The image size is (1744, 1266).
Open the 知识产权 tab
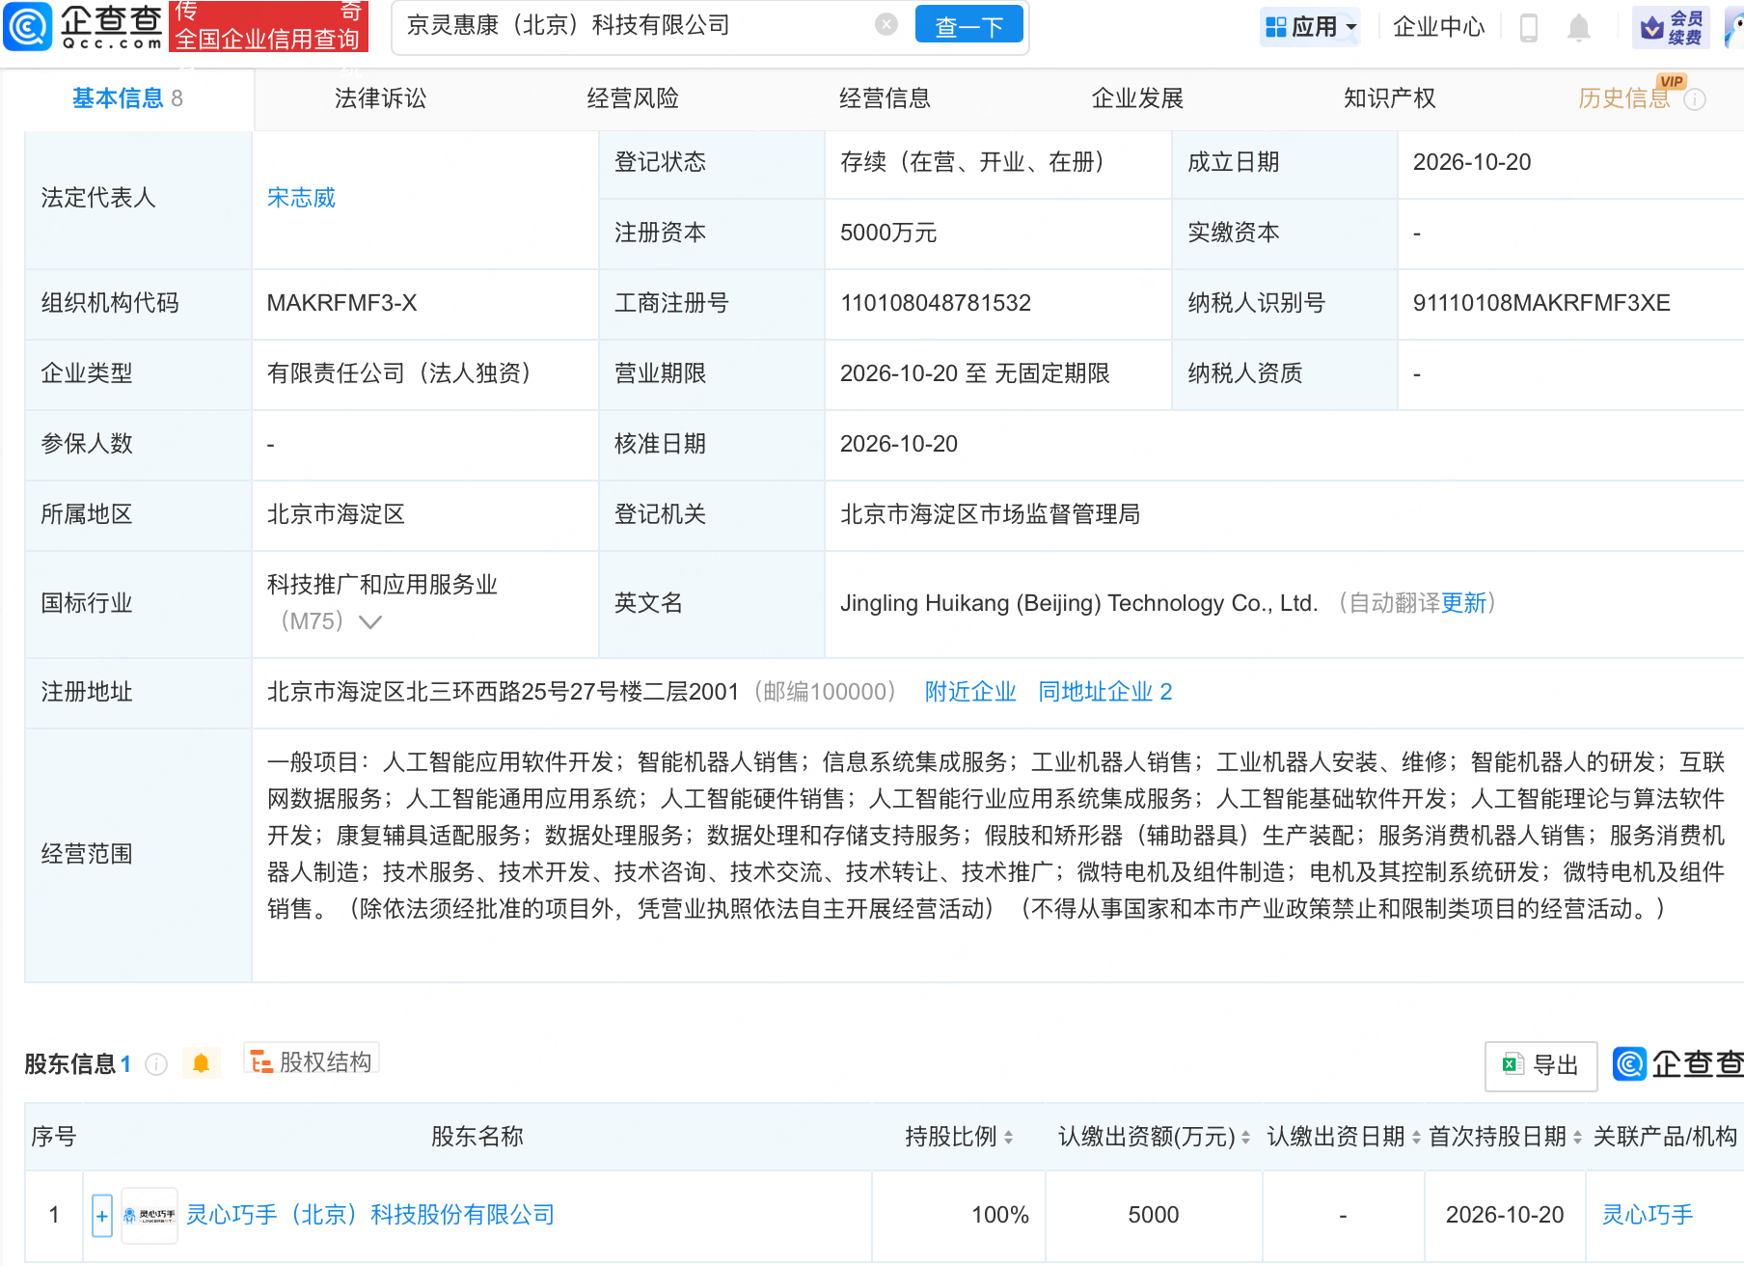tap(1389, 98)
